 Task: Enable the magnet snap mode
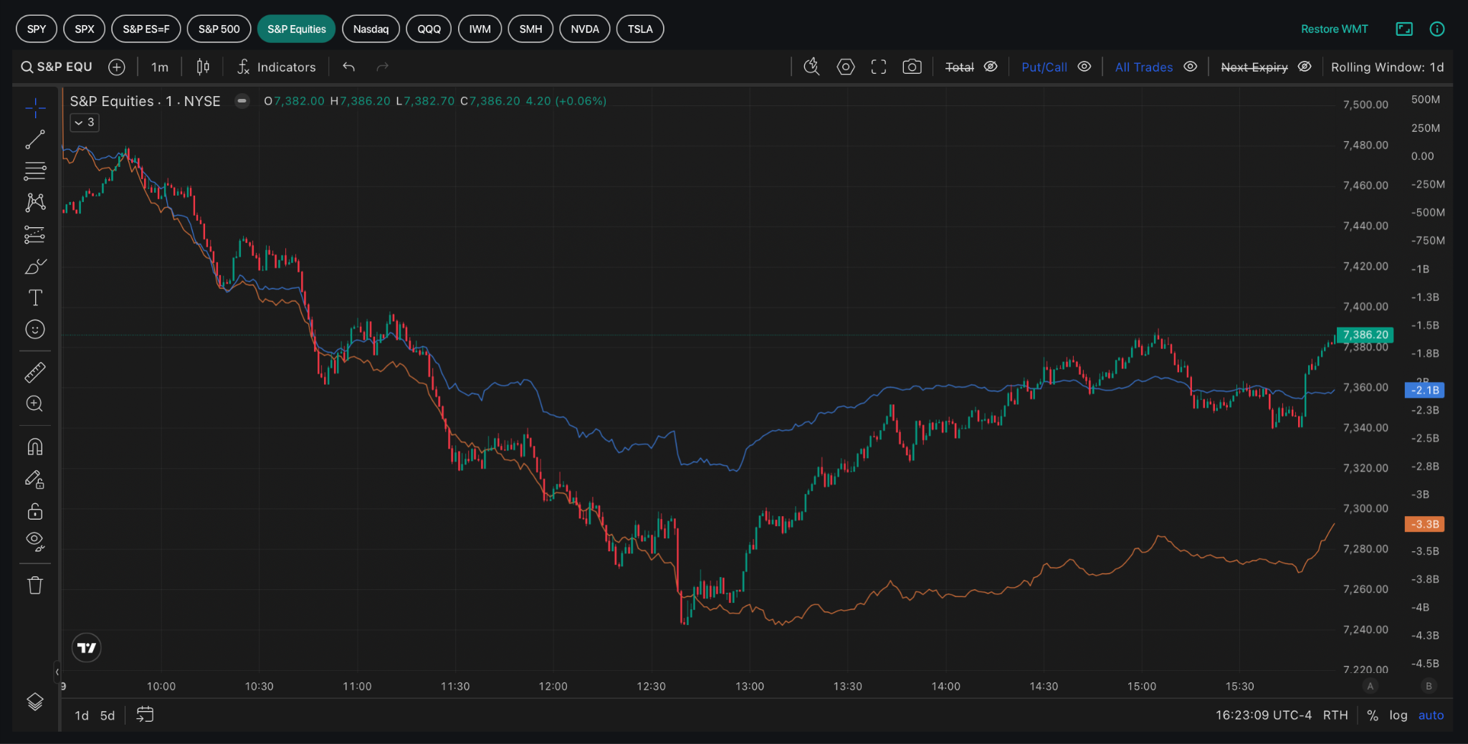[35, 447]
